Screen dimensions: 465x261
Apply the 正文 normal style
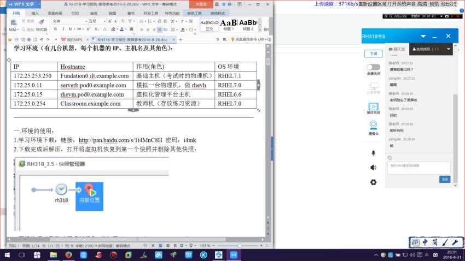click(210, 25)
